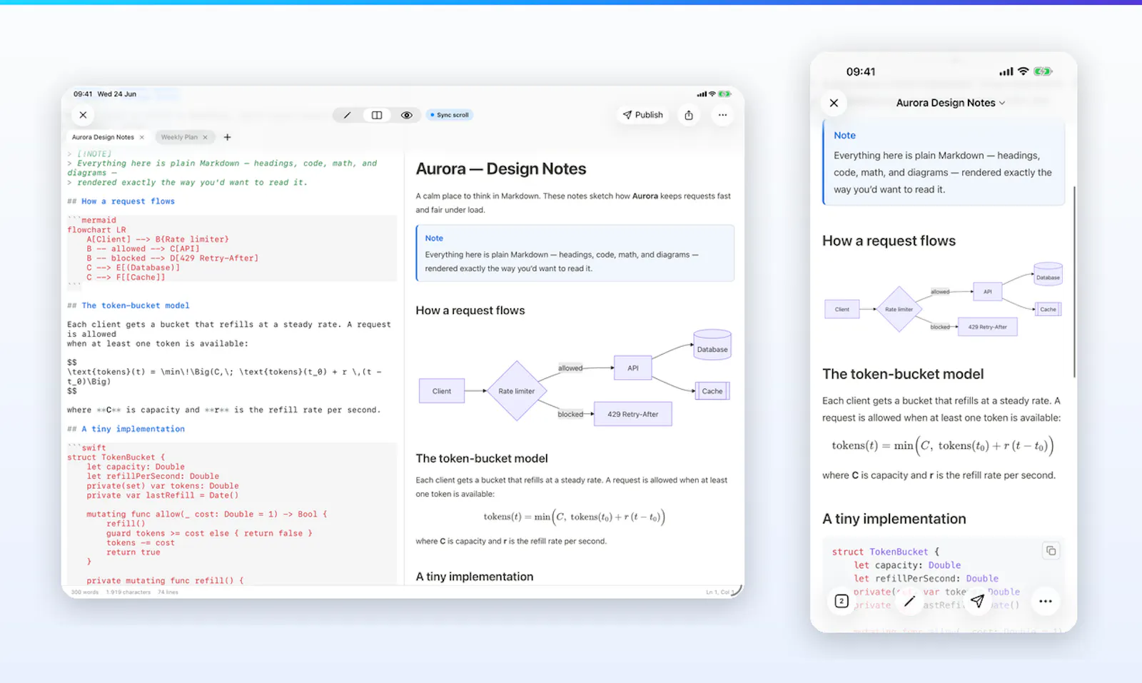Screen dimensions: 1142x683
Task: Click the phone Wi-Fi status icon
Action: click(x=1024, y=71)
